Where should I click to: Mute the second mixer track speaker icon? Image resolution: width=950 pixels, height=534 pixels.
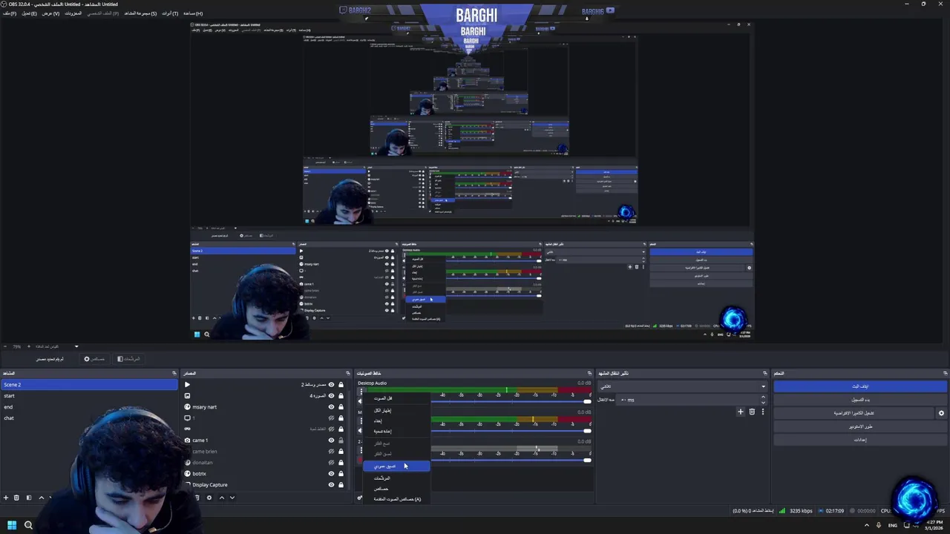pos(360,431)
